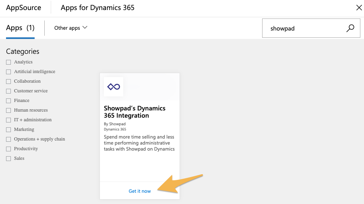Click the By Showpad publisher text
This screenshot has width=364, height=204.
115,124
